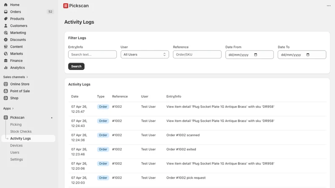The width and height of the screenshot is (335, 188).
Task: Click the Pickscan app icon in sidebar
Action: coord(6,117)
